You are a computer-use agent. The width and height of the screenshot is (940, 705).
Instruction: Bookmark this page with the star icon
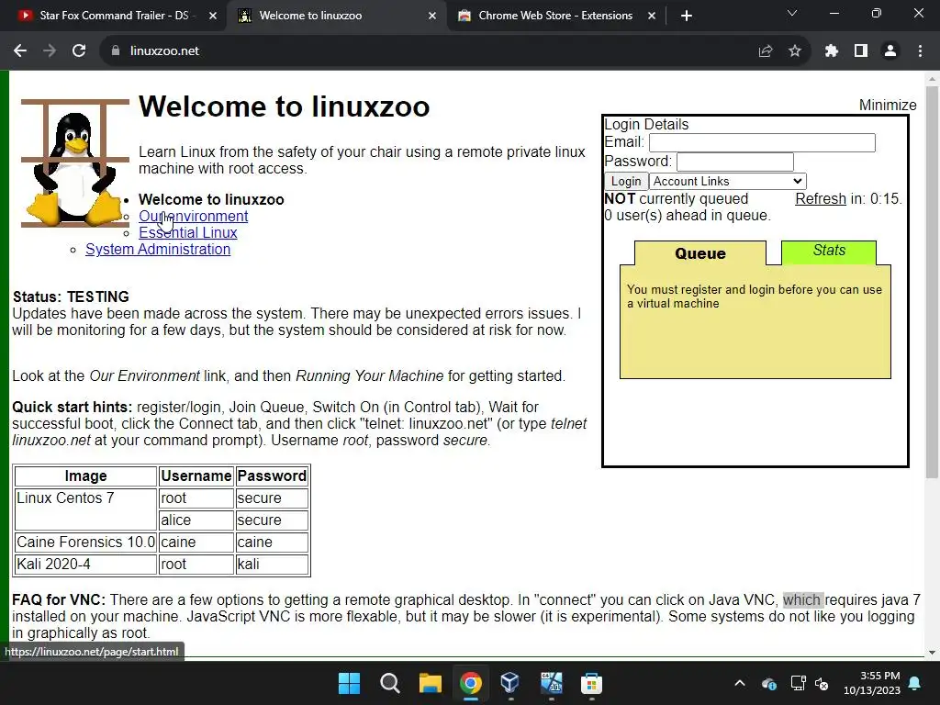tap(795, 51)
